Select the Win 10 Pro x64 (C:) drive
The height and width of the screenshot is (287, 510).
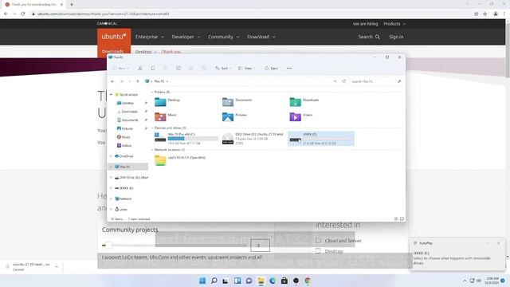pos(186,138)
